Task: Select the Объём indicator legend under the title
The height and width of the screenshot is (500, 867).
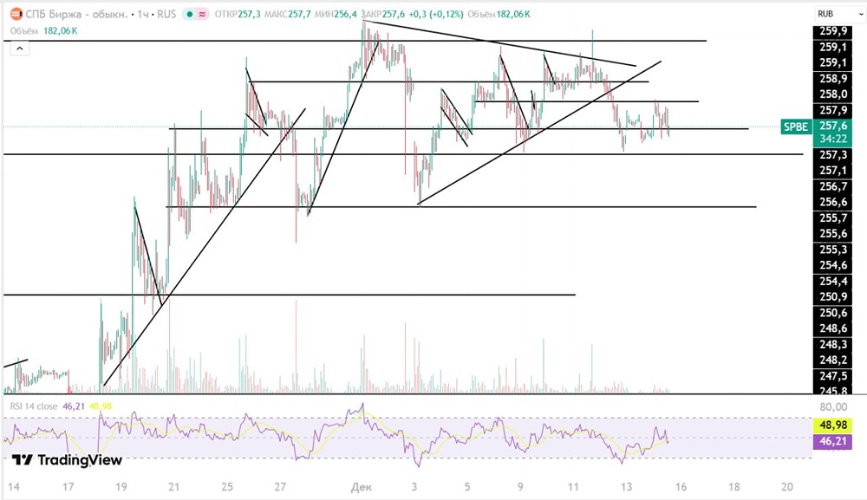Action: [43, 31]
